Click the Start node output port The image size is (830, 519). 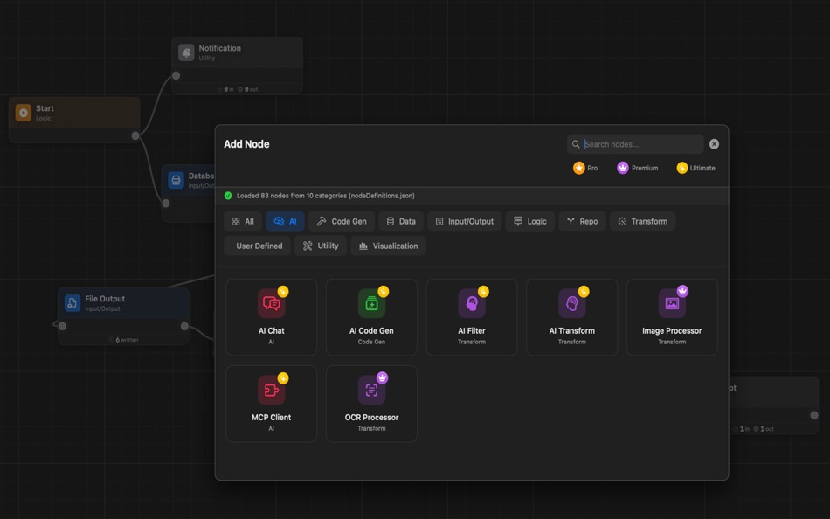coord(135,135)
